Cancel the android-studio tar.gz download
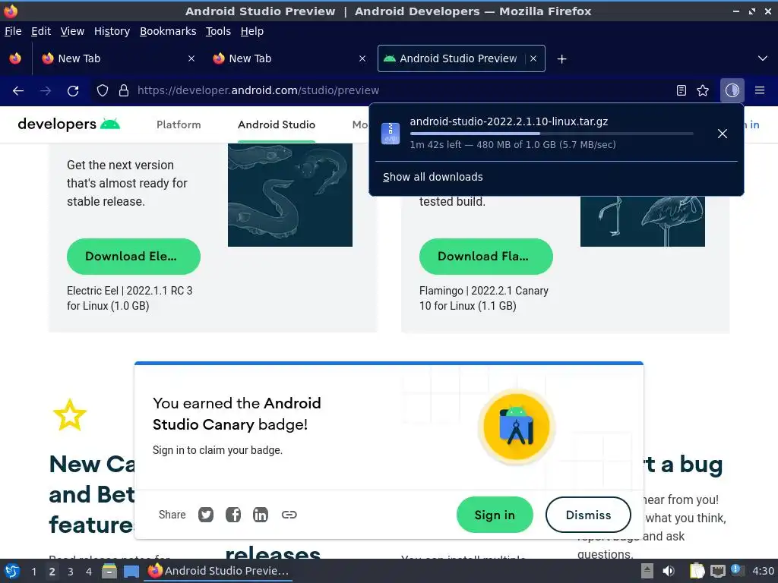The image size is (778, 583). pos(723,134)
